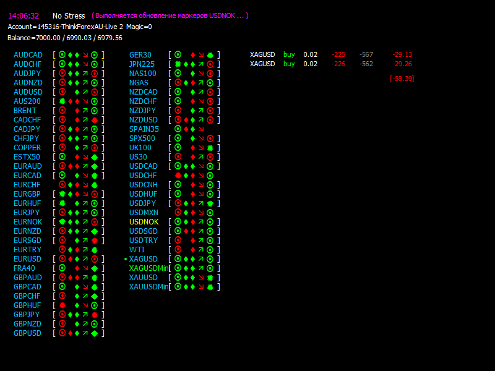This screenshot has height=371, width=495.
Task: Click the red starburst marker in CADCHF row
Action: (95, 120)
